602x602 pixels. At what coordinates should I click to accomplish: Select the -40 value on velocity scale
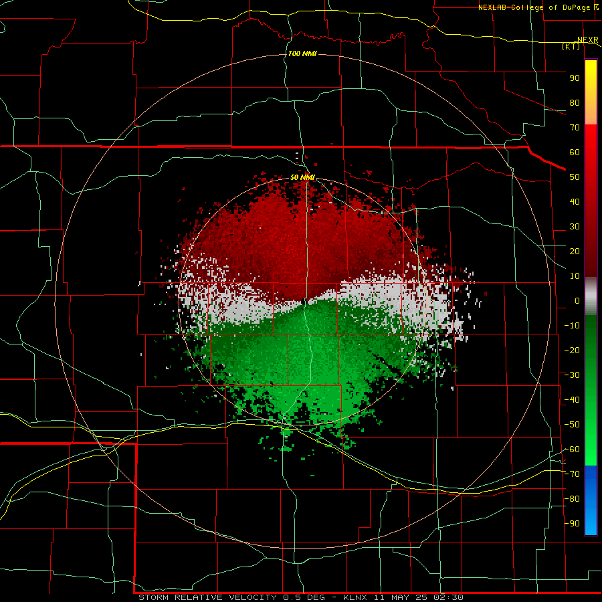(x=572, y=400)
